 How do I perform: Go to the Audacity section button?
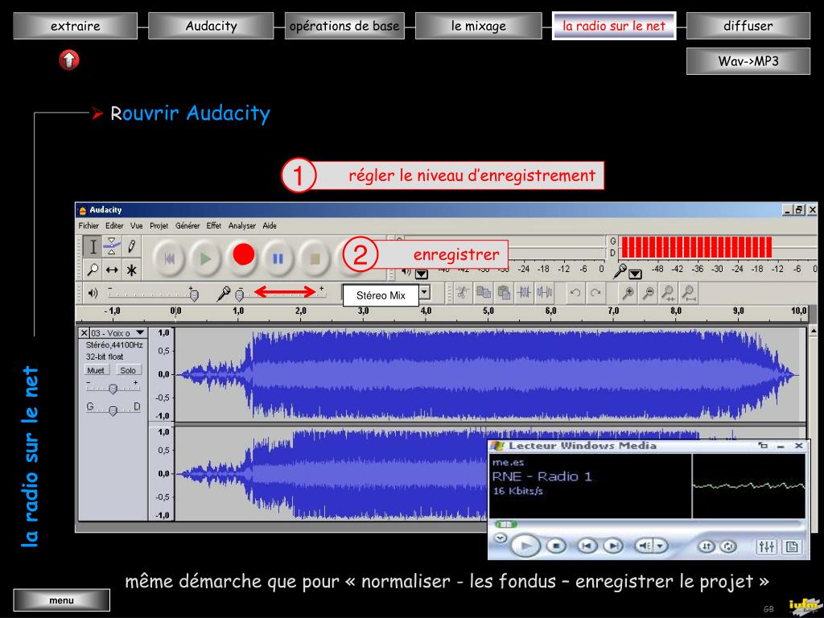coord(211,26)
